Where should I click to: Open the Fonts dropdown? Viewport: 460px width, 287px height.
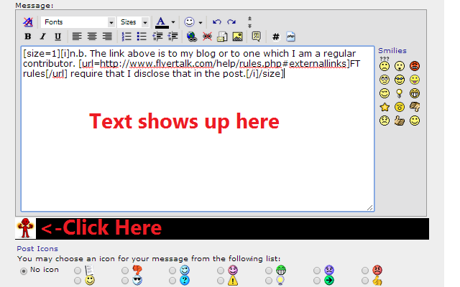(78, 22)
